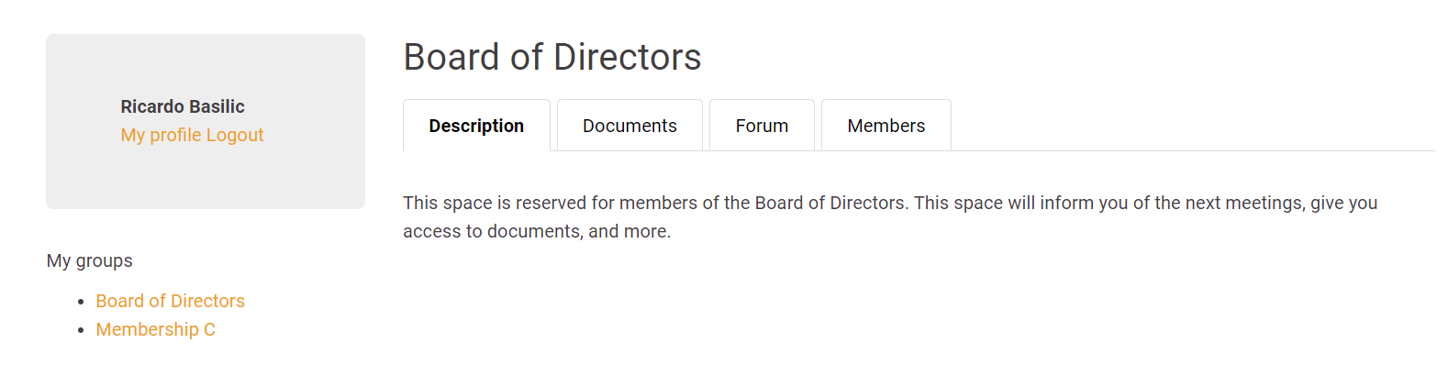Click the blank area below the group description
Image resolution: width=1448 pixels, height=365 pixels.
[x=918, y=303]
